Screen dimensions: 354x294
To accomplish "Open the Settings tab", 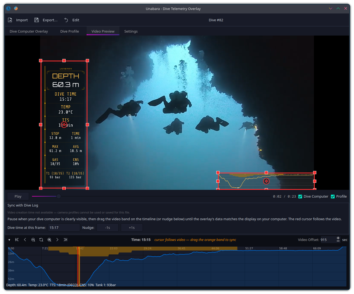I will click(131, 31).
